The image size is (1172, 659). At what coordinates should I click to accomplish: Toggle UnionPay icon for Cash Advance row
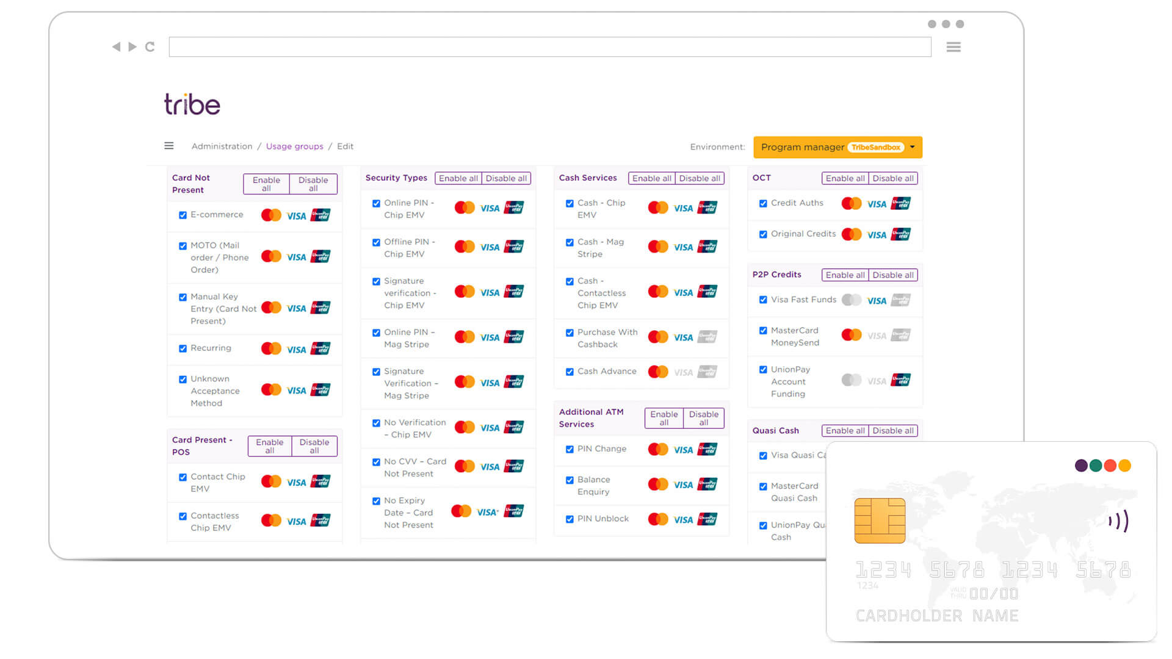[x=707, y=372]
